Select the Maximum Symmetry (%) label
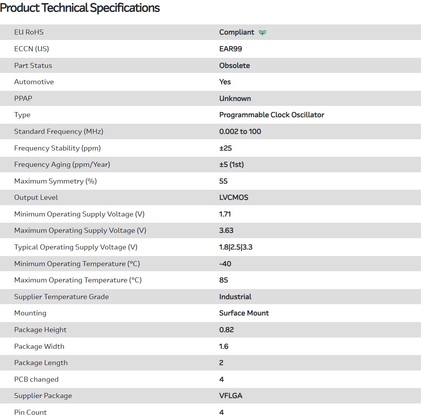The image size is (421, 419). click(55, 181)
